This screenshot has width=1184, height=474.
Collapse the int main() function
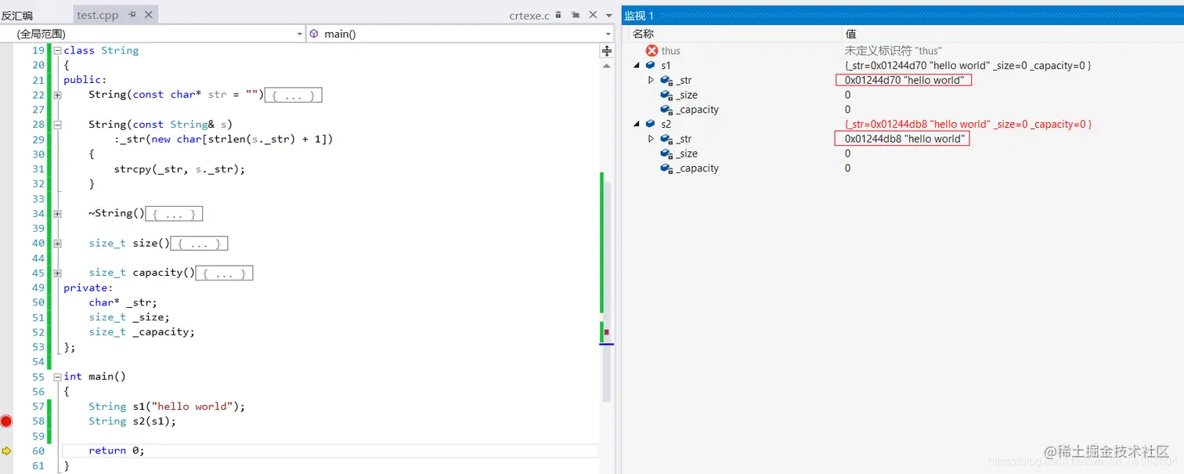(57, 377)
